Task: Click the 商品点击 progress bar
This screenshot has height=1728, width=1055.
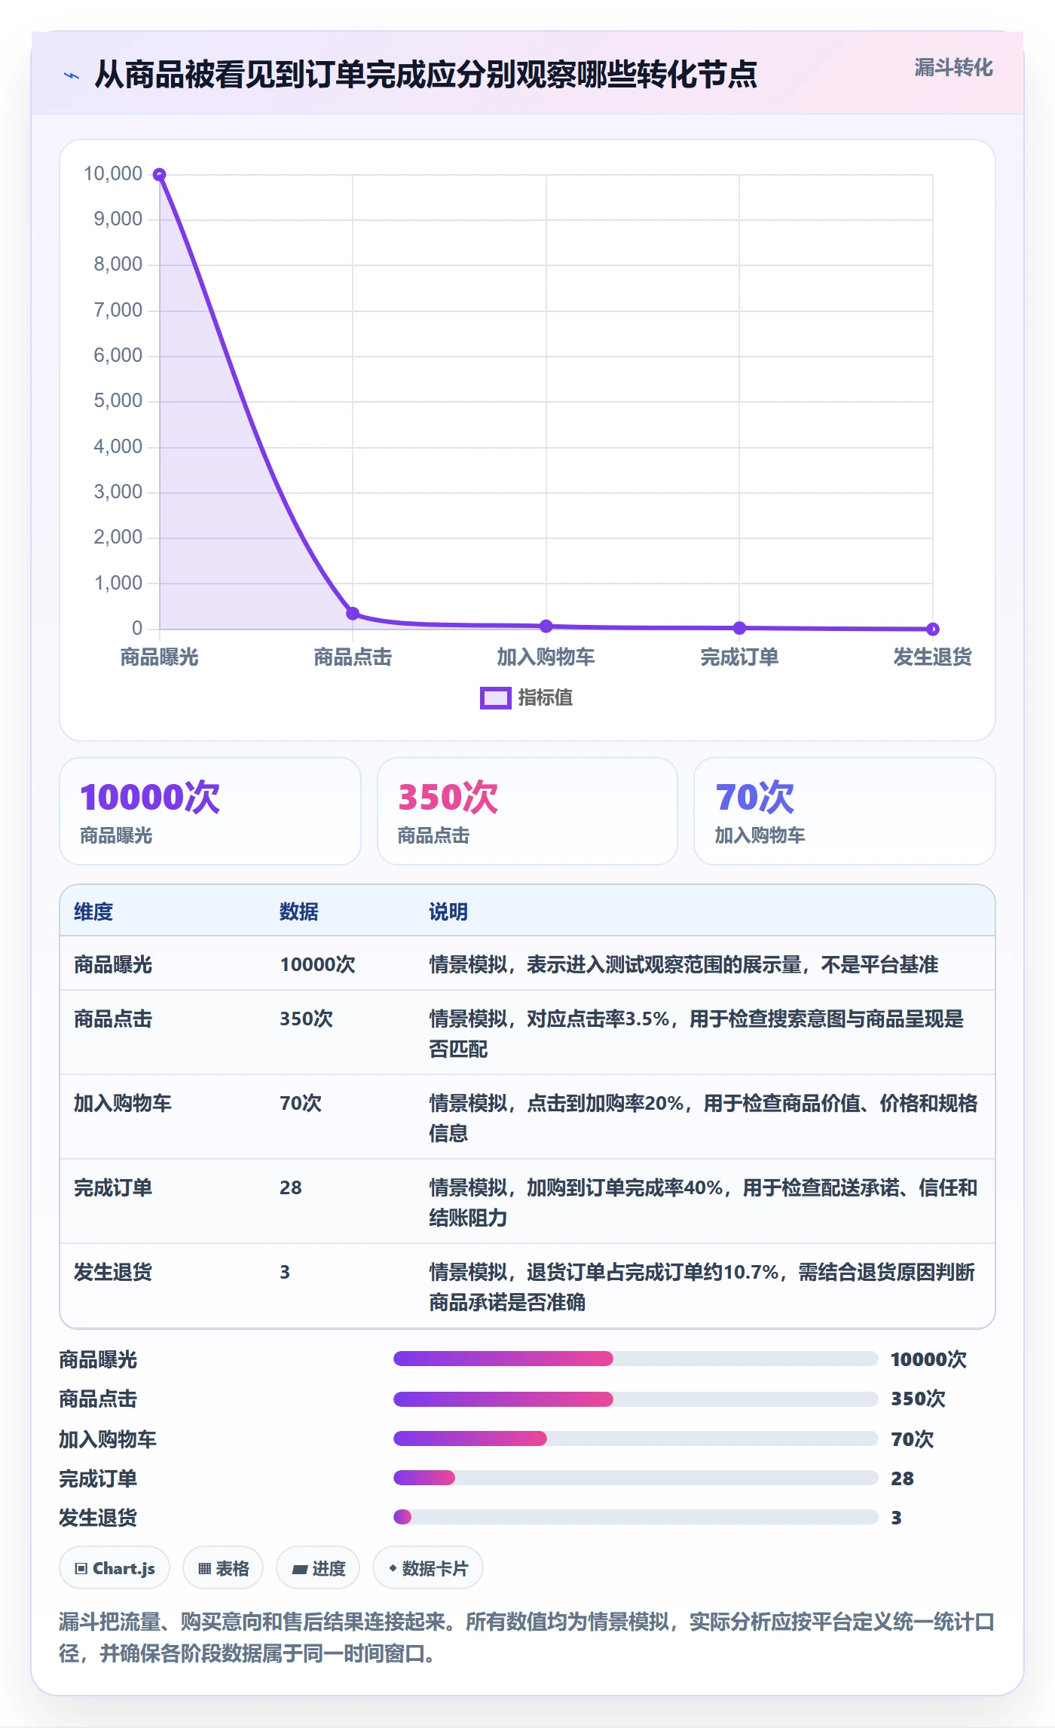Action: click(635, 1399)
